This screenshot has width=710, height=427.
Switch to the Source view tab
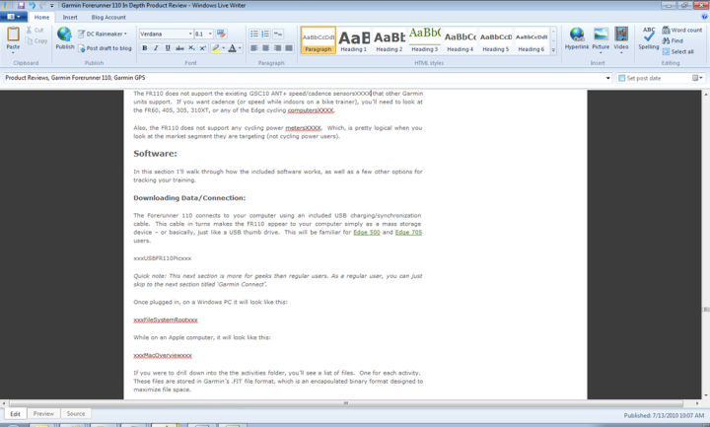click(x=76, y=414)
